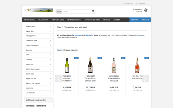Click the 4,87 EUR price
Viewport: 173px width, 108px height.
point(67,87)
